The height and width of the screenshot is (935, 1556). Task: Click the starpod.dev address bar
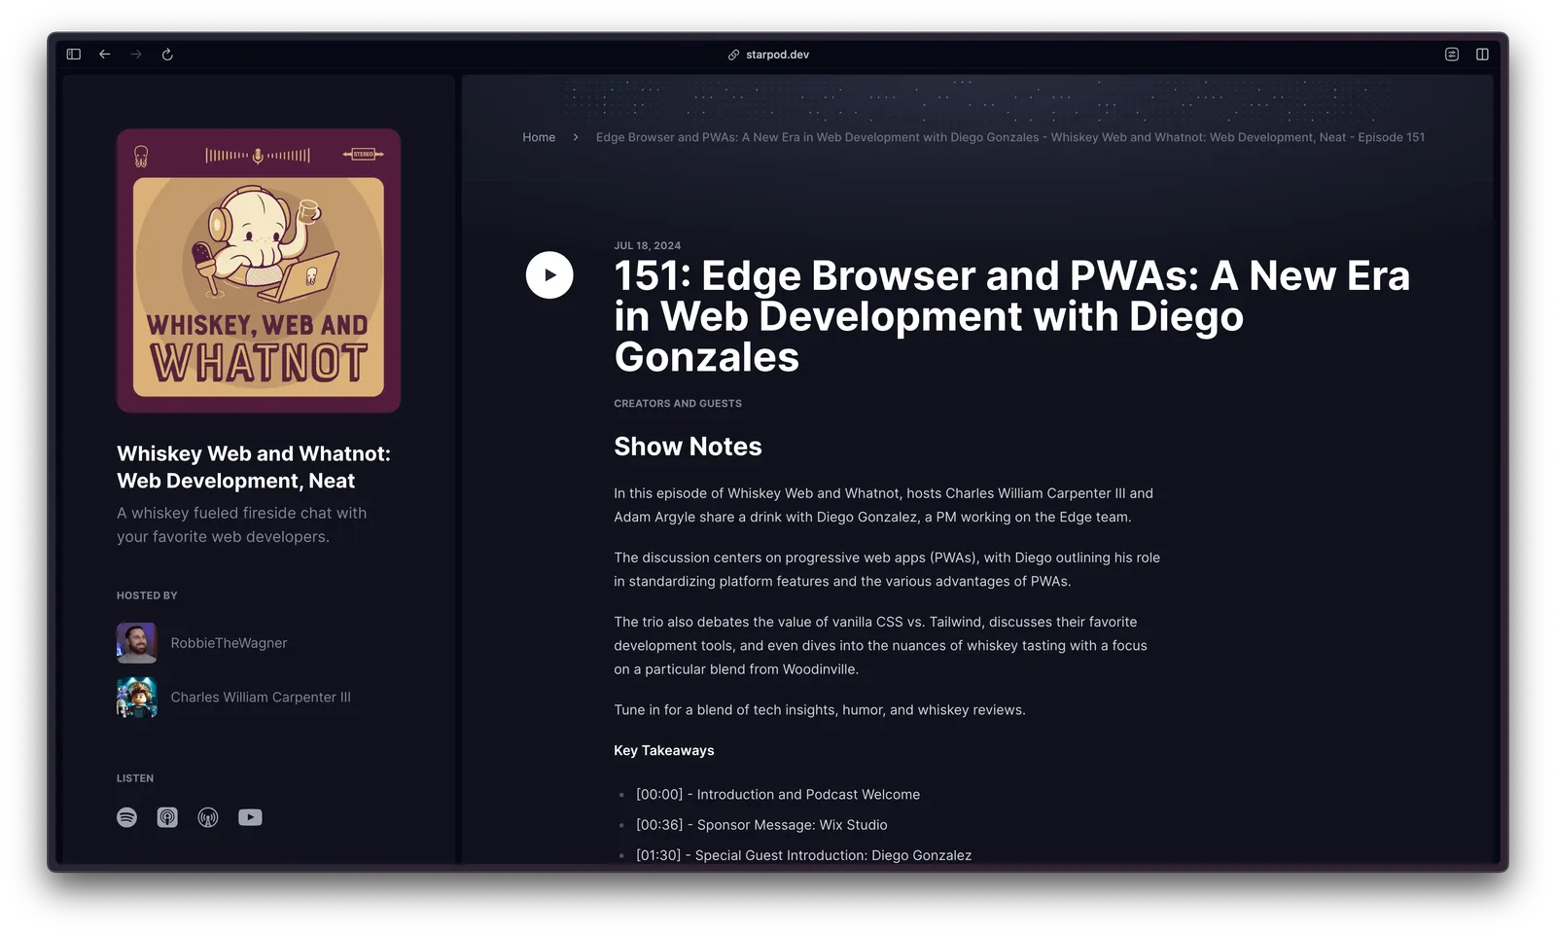tap(768, 54)
